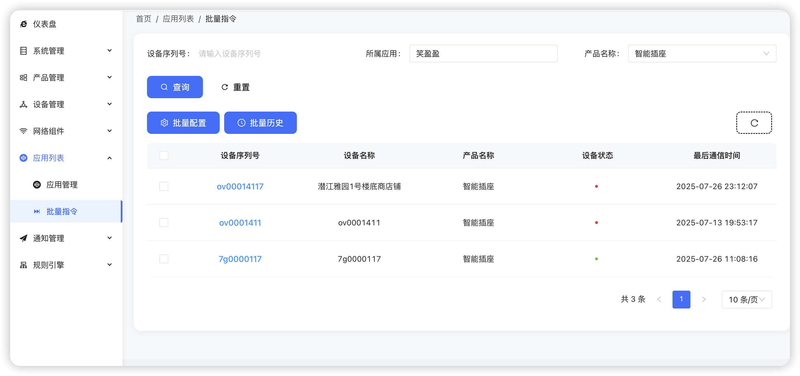Click the 应用管理 target icon
The width and height of the screenshot is (800, 376).
click(x=37, y=184)
